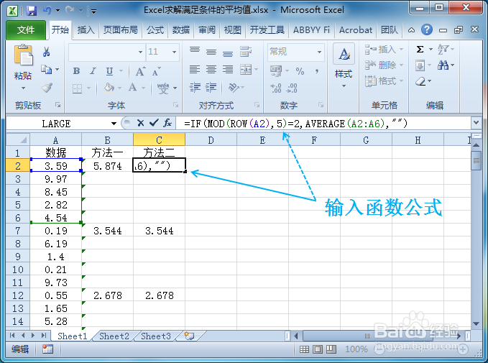Click the Sort and Filter icon
Viewport: 488px width, 363px height.
pos(443,49)
